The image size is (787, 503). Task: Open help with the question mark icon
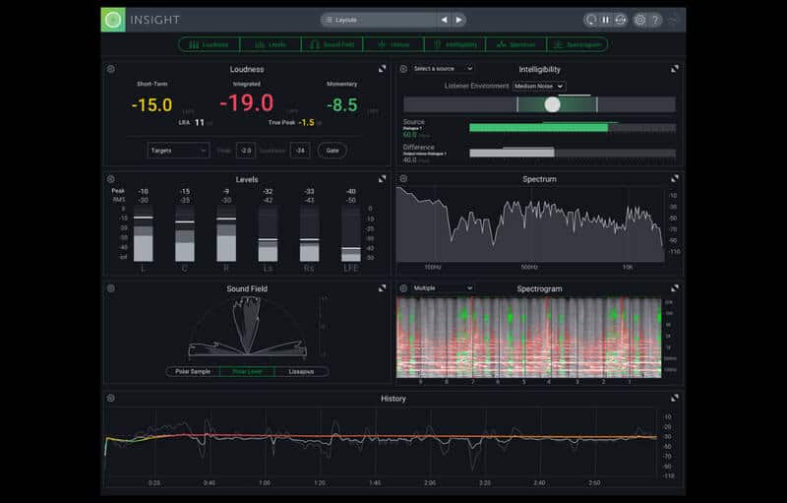point(655,20)
